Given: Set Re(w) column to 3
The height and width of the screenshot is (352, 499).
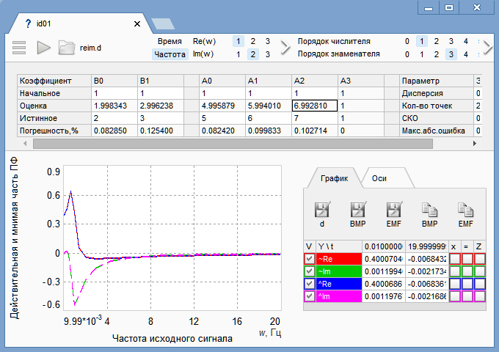Looking at the screenshot, I should (268, 41).
